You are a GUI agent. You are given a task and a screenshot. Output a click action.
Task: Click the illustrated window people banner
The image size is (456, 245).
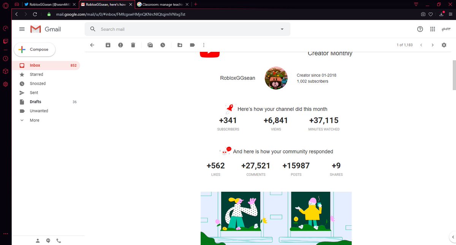tap(276, 218)
